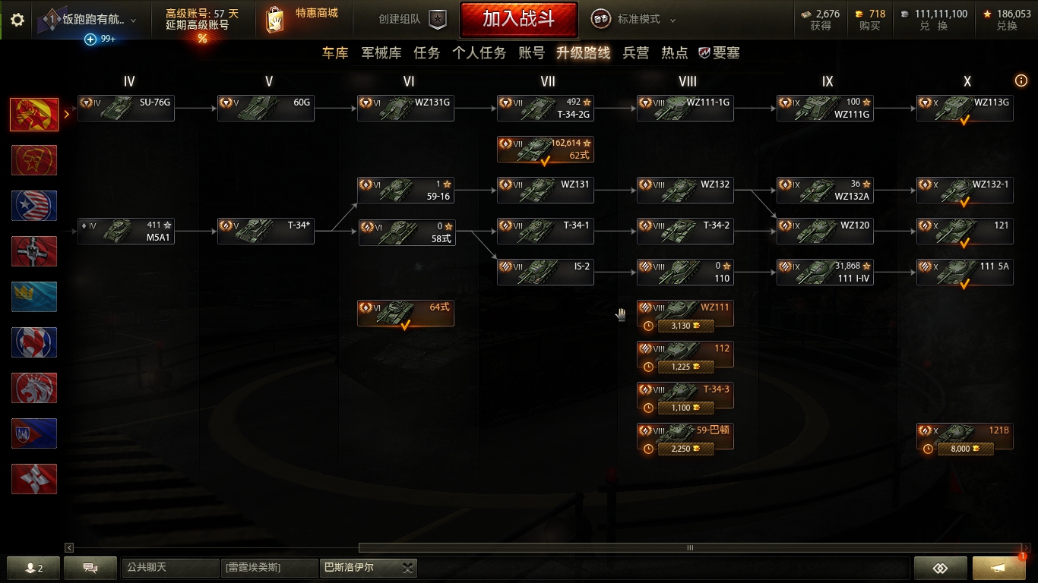Open the notifications megaphone icon

[998, 568]
